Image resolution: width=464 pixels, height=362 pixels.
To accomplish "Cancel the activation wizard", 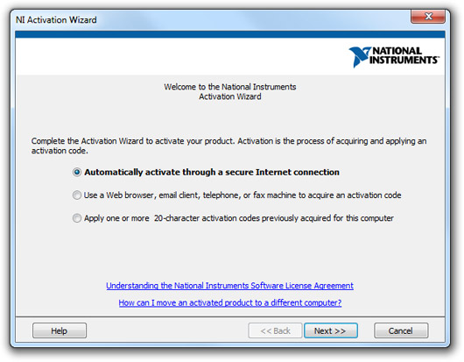I will [401, 330].
